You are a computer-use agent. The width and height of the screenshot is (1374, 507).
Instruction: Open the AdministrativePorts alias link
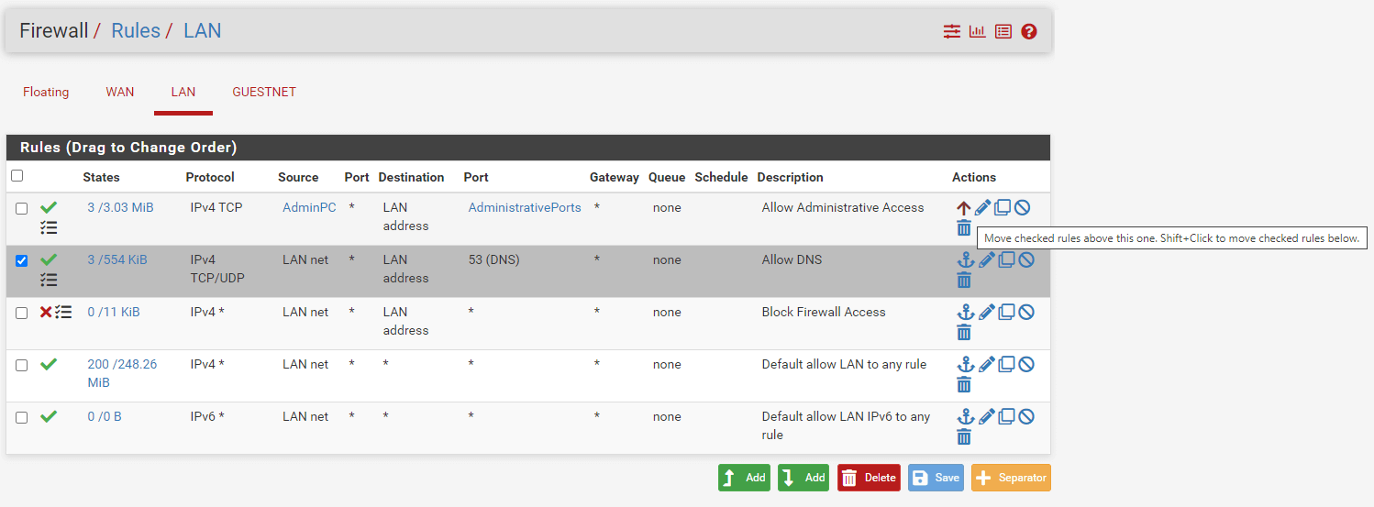pyautogui.click(x=525, y=208)
